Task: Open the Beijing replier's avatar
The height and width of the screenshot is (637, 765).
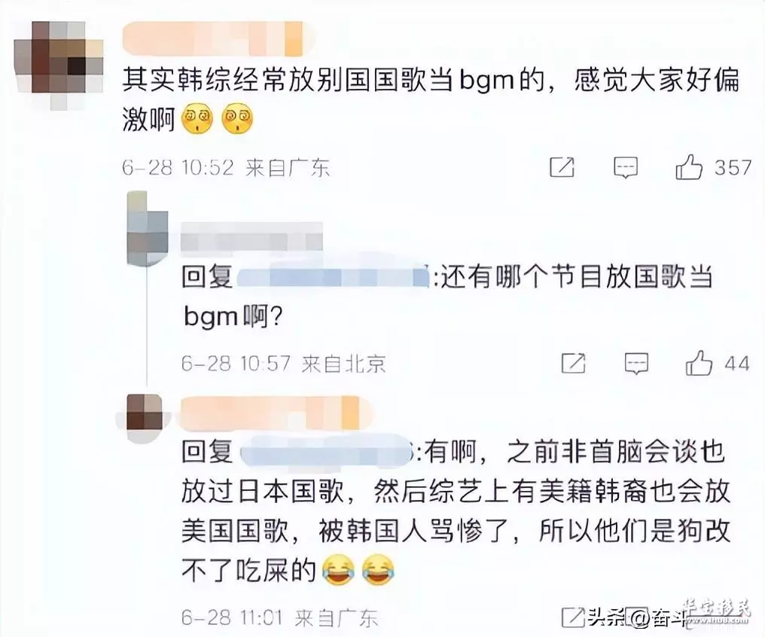Action: pyautogui.click(x=148, y=229)
